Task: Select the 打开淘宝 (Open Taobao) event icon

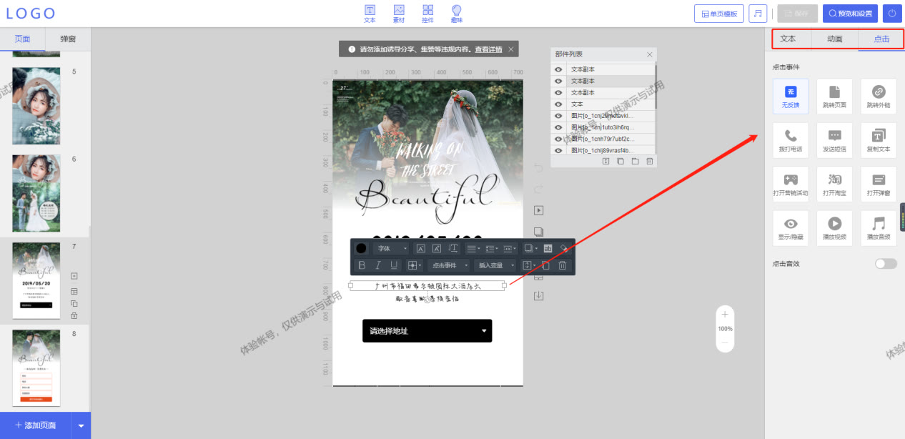Action: (834, 184)
